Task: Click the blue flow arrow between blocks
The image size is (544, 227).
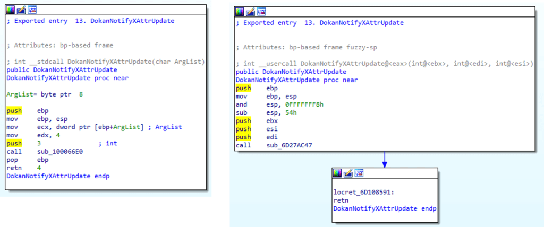Action: (384, 160)
